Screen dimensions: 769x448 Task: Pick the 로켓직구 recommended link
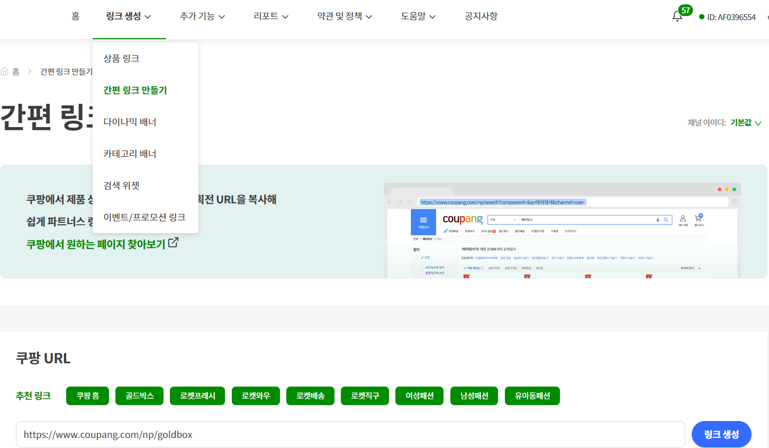tap(365, 396)
